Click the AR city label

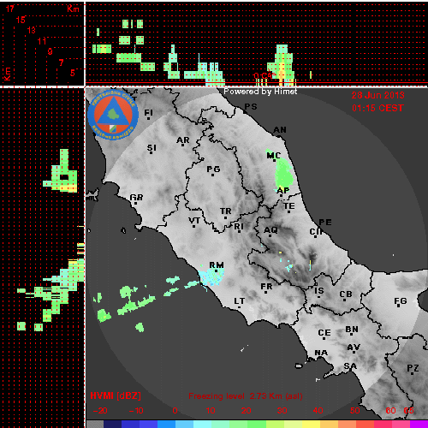[183, 140]
